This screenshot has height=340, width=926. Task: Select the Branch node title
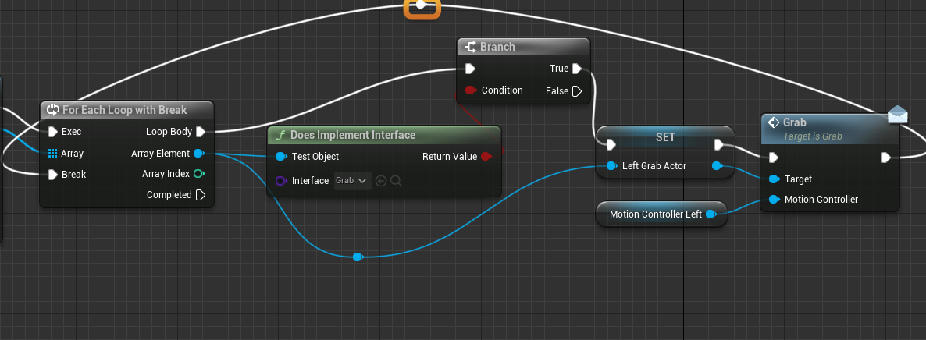[497, 47]
